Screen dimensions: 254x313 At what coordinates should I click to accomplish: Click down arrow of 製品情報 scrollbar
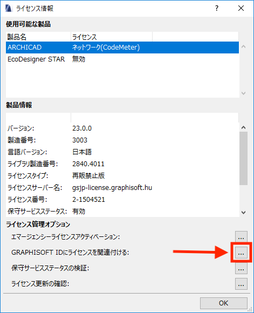point(243,213)
